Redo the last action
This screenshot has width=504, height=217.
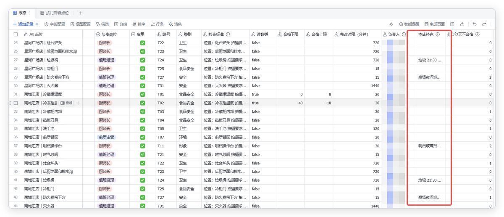click(484, 24)
